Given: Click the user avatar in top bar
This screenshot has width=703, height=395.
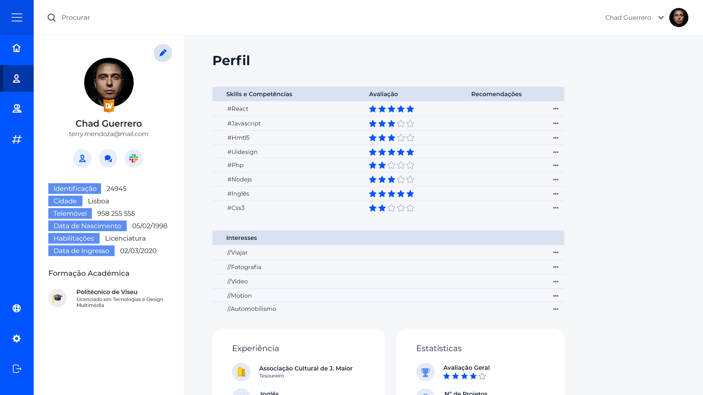Looking at the screenshot, I should (x=678, y=18).
